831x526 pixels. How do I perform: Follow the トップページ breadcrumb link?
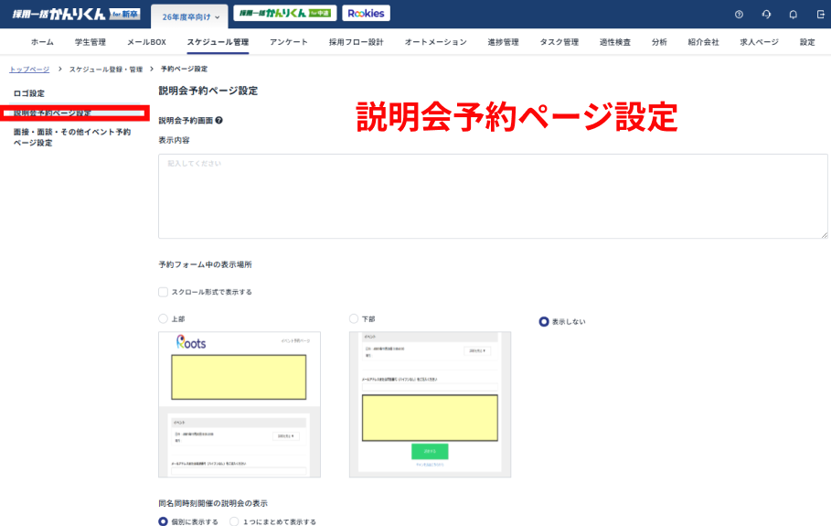click(x=29, y=69)
